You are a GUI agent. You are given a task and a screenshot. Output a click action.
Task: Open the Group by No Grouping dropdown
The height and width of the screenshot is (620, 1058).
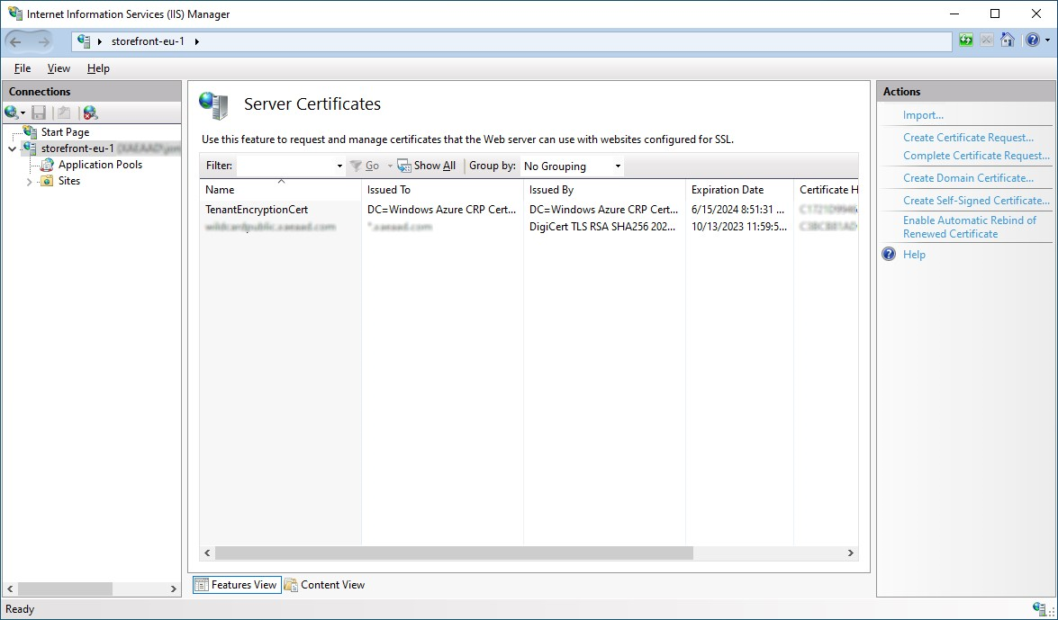(x=573, y=166)
